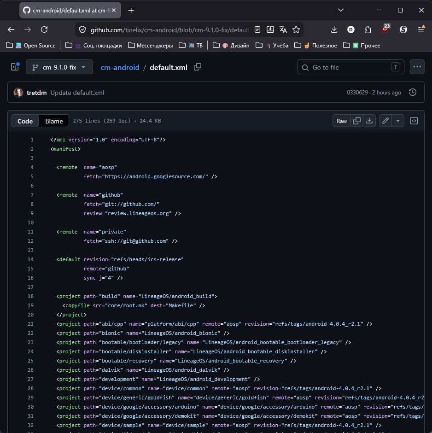Download raw file icon
The width and height of the screenshot is (432, 433).
[x=369, y=121]
